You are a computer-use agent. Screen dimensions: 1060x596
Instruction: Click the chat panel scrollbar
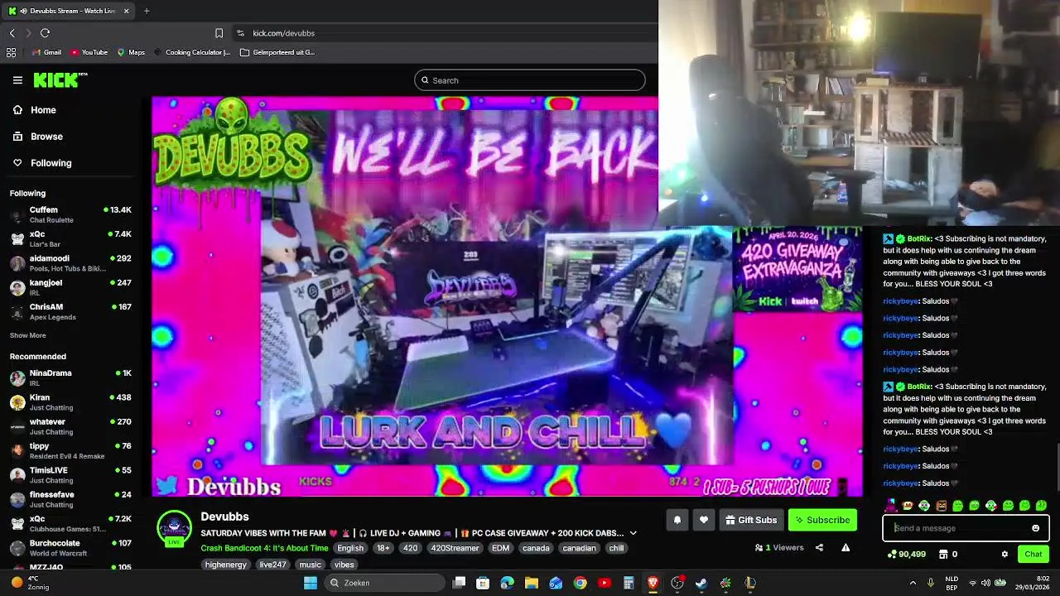pyautogui.click(x=1058, y=469)
